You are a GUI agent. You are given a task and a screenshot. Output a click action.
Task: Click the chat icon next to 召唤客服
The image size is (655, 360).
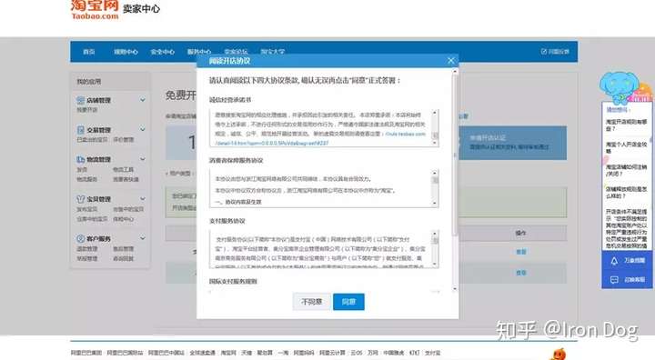[614, 280]
